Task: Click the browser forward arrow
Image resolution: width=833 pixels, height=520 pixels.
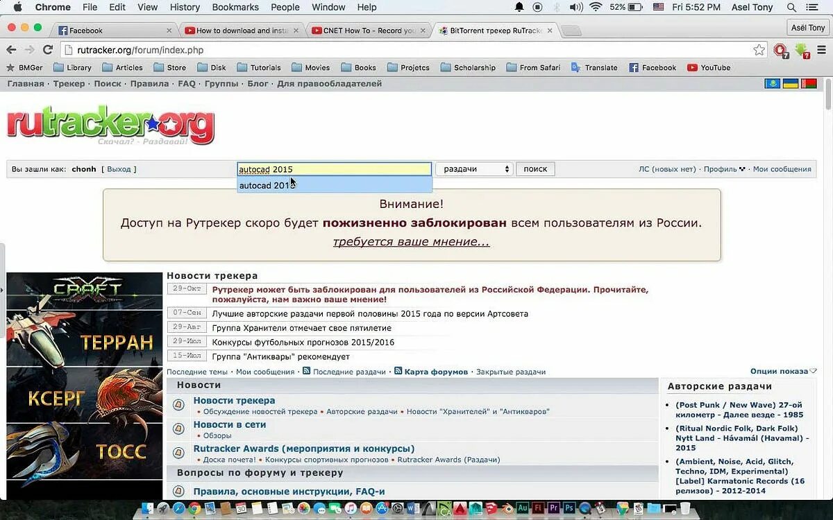Action: 29,50
